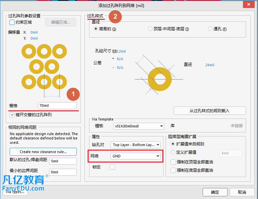
Task: Check 强制在顶层全部盖油
Action: pos(173,162)
